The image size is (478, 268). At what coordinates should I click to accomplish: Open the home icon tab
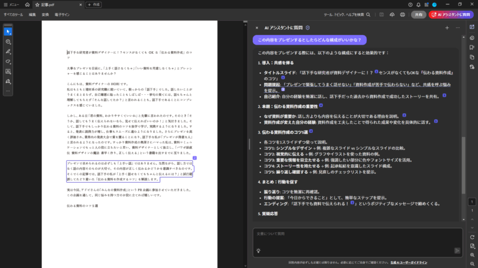pyautogui.click(x=28, y=4)
